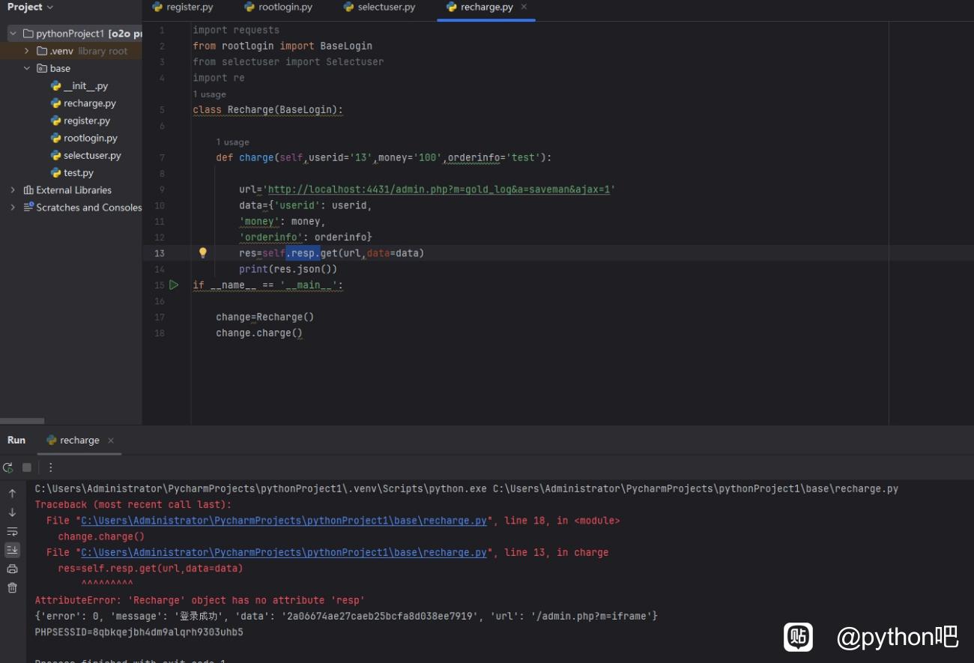Open recharge.py link at traceback line 18
This screenshot has height=663, width=974.
pos(284,521)
